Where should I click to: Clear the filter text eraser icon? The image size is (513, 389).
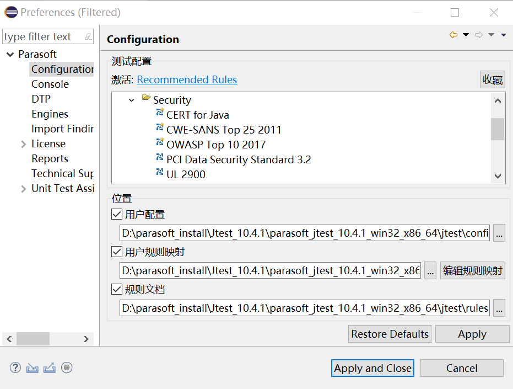[x=88, y=36]
